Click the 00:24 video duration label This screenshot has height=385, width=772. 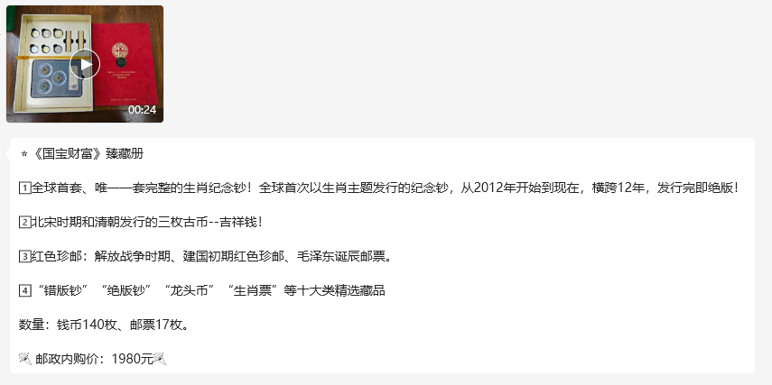pos(143,110)
